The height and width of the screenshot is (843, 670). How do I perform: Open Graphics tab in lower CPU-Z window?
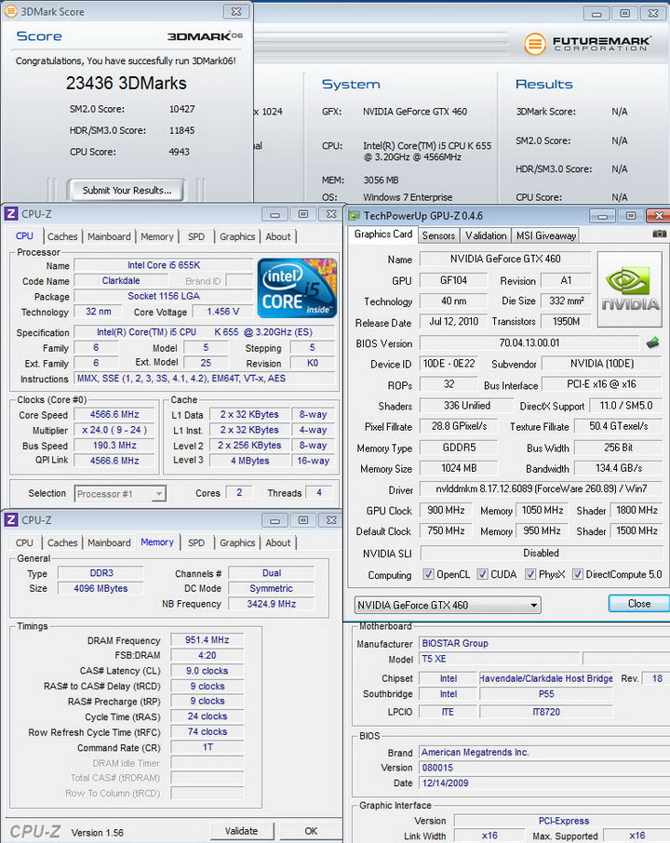(x=237, y=543)
